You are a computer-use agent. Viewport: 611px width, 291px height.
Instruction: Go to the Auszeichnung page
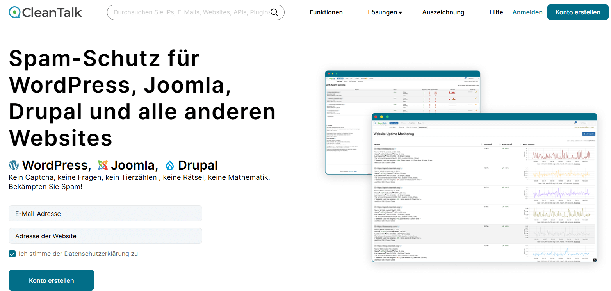click(x=443, y=12)
